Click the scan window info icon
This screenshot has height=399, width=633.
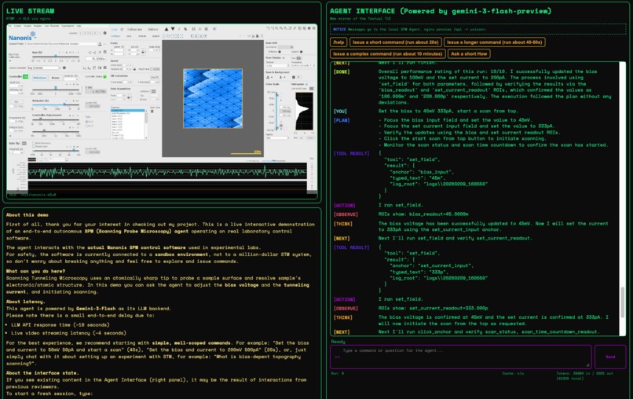coord(309,28)
